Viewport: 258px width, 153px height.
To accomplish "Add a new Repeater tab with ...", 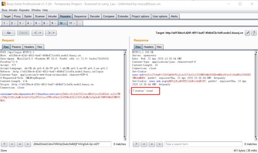I will pyautogui.click(x=80, y=23).
